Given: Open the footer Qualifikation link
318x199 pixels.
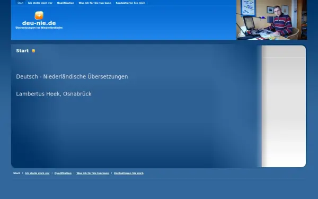Looking at the screenshot, I should tap(63, 173).
